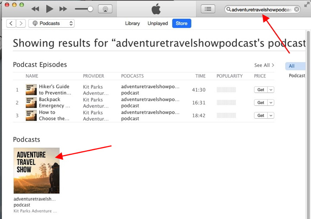Click Kit Parks Adventure ... author text under cover
This screenshot has width=311, height=219.
point(35,211)
